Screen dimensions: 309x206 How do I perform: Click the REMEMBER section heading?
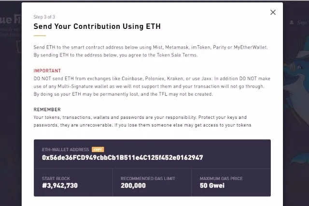point(47,110)
